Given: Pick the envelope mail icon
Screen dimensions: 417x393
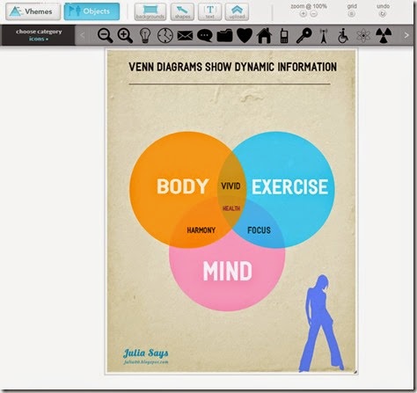Looking at the screenshot, I should 185,36.
